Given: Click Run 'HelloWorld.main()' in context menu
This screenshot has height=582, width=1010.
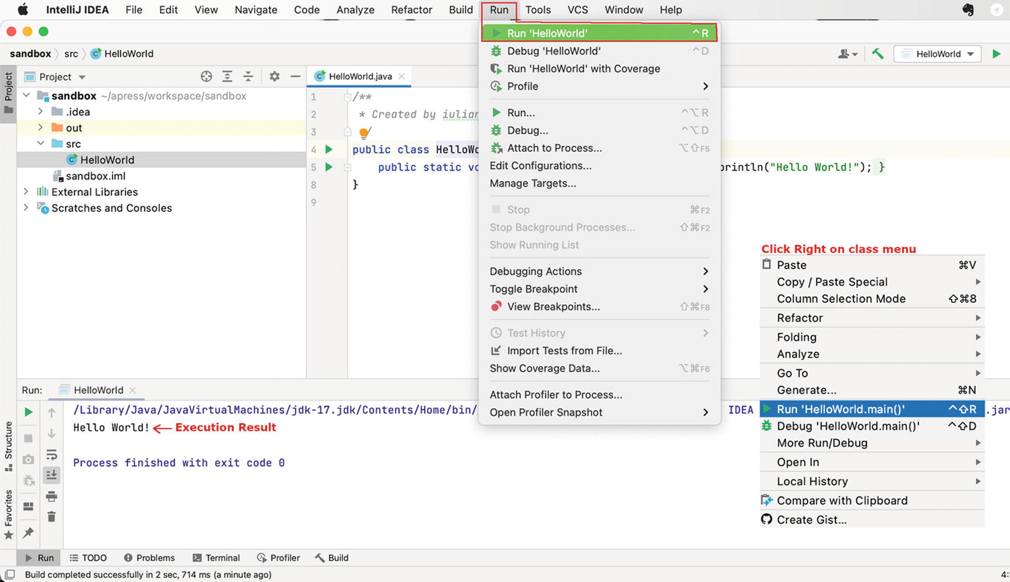Looking at the screenshot, I should (x=872, y=409).
